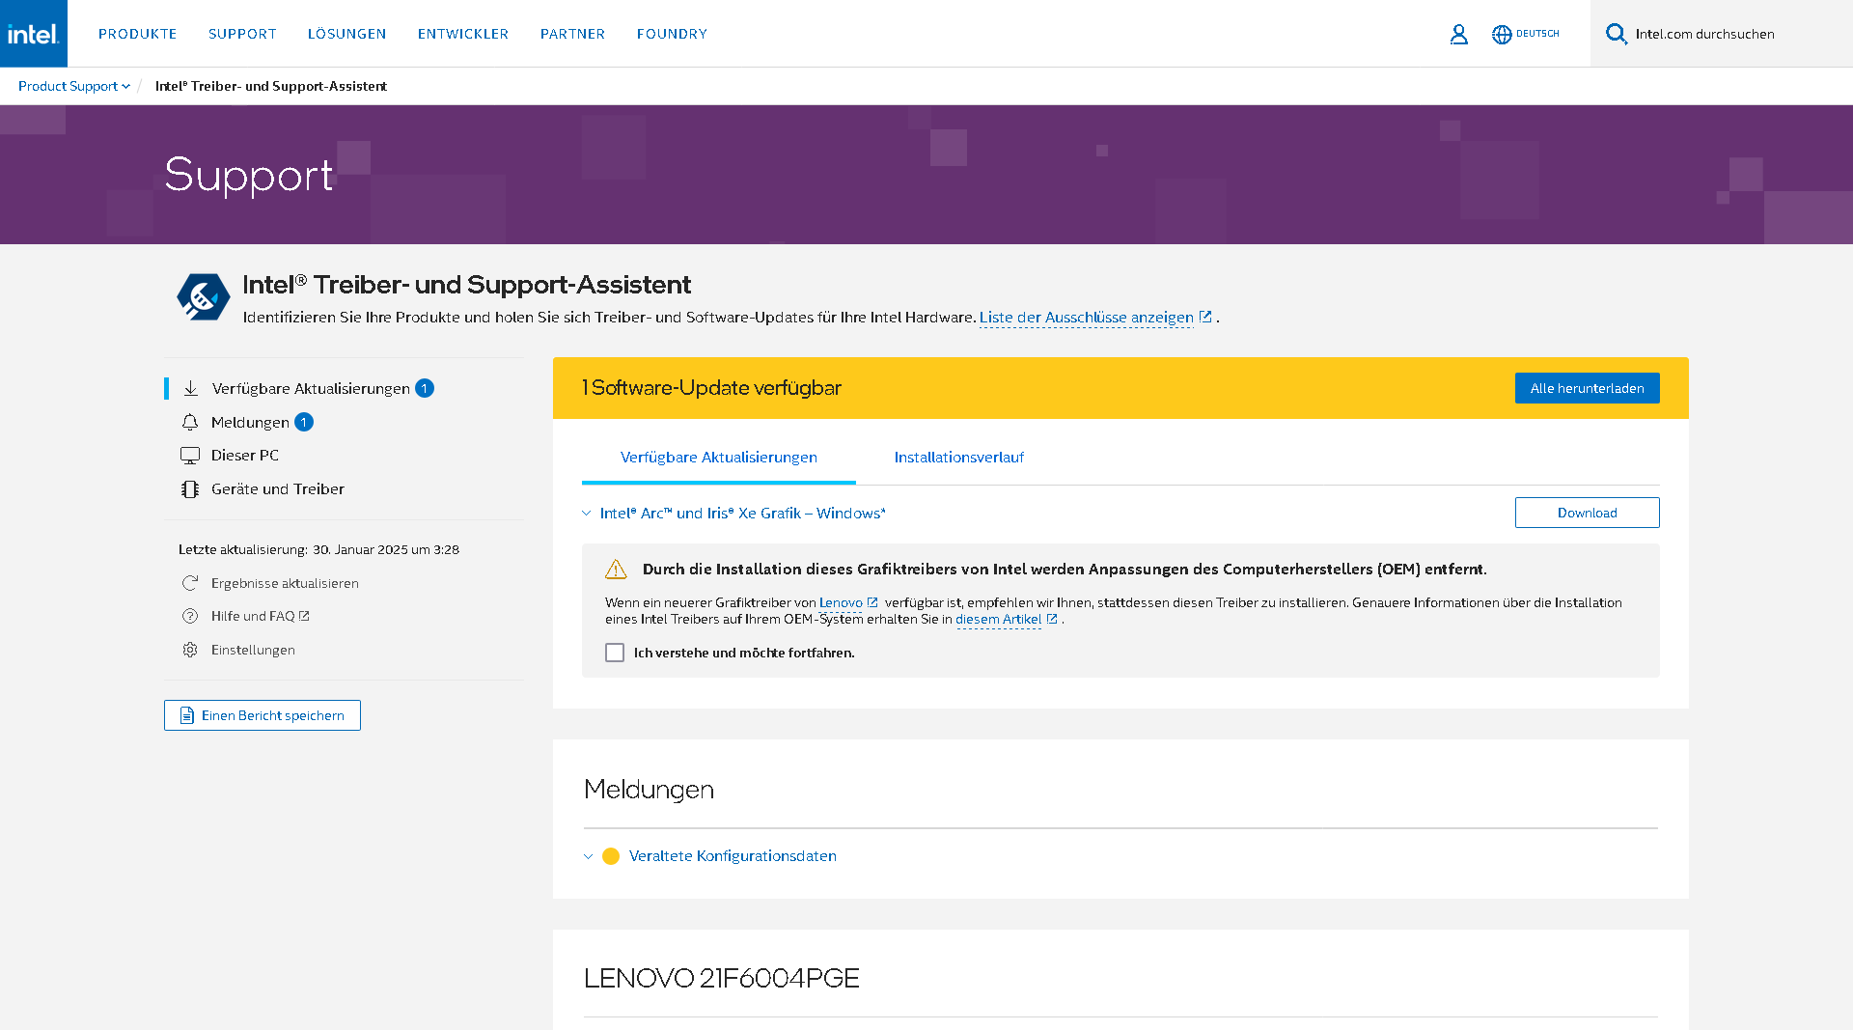Click the gear icon for Einstellungen
Viewport: 1853px width, 1030px height.
tap(190, 650)
